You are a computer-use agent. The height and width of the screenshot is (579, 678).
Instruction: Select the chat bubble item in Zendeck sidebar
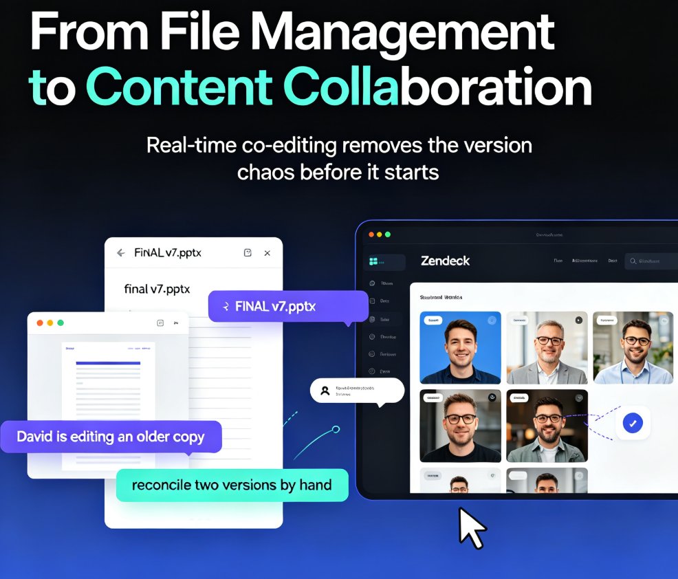point(382,283)
